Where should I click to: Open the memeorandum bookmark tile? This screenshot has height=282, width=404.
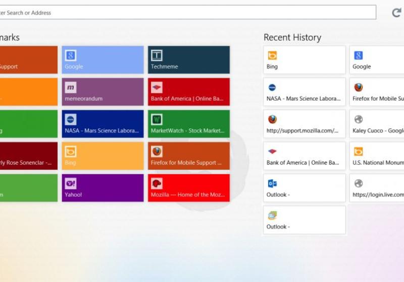(103, 92)
